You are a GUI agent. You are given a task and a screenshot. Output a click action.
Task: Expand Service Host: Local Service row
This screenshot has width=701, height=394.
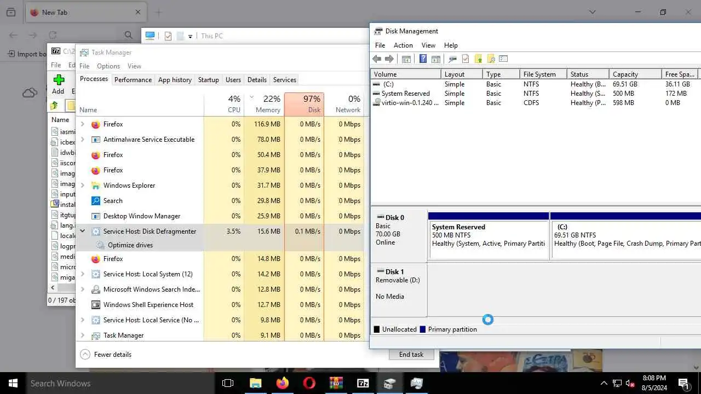tap(83, 320)
